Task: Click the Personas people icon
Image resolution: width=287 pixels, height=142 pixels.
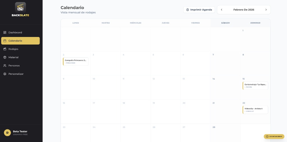Action: [x=5, y=66]
